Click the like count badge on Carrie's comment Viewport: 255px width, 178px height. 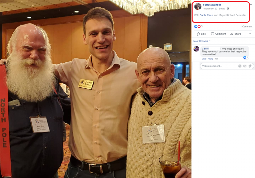(x=246, y=58)
